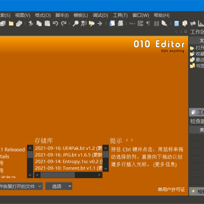
Task: Click the highlighter marker icon
Action: pos(165,23)
